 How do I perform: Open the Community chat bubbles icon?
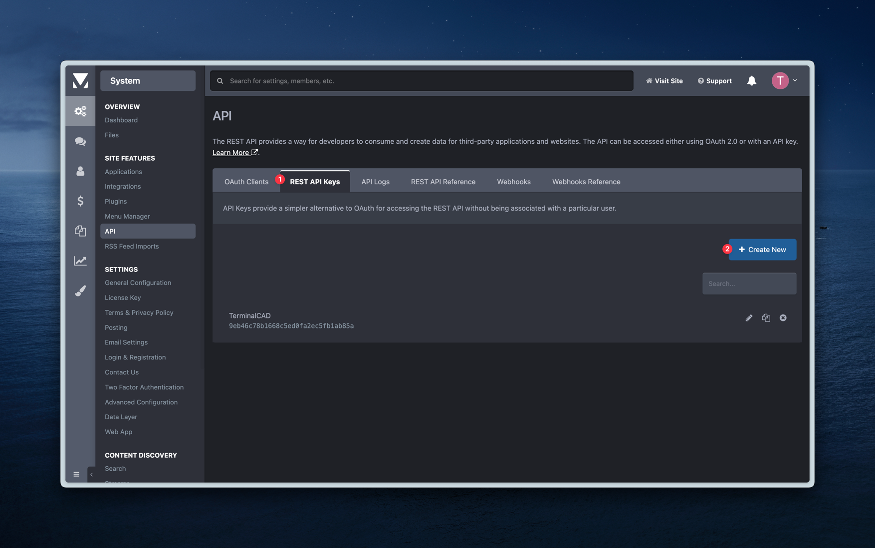point(80,141)
